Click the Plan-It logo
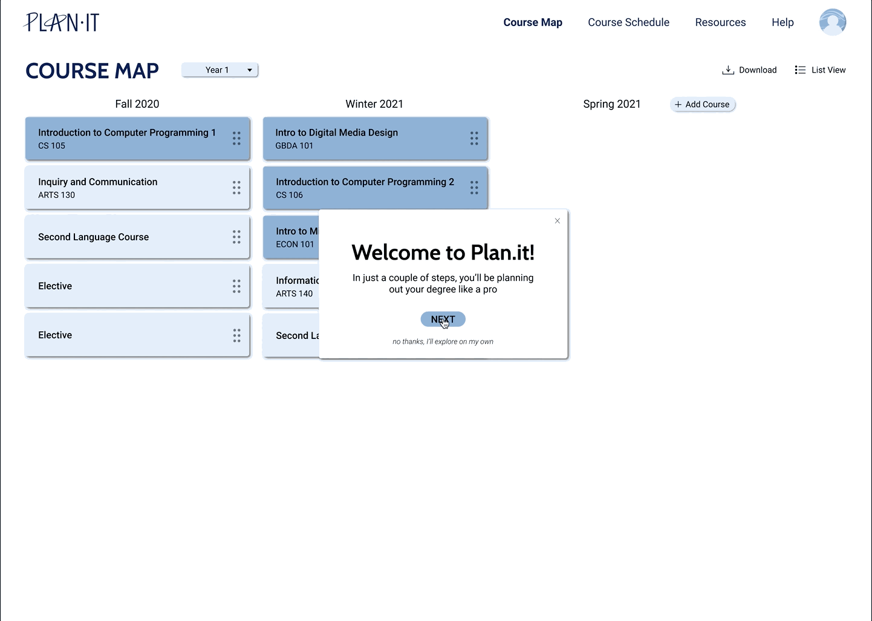Screen dimensions: 872x621 62,22
